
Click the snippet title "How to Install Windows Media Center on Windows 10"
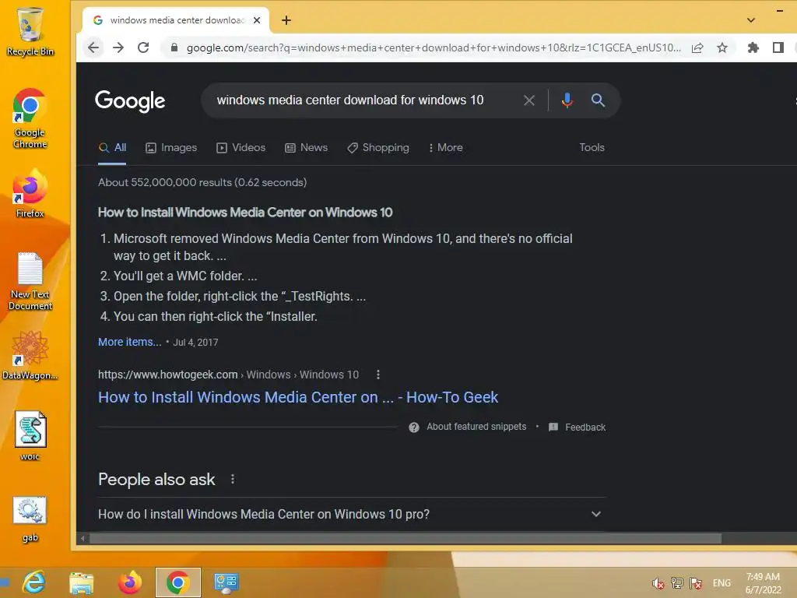245,213
